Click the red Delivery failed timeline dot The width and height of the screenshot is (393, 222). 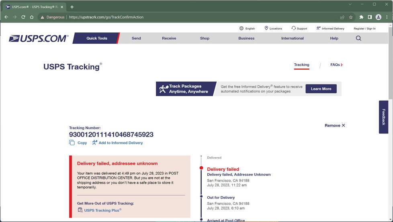pos(201,168)
